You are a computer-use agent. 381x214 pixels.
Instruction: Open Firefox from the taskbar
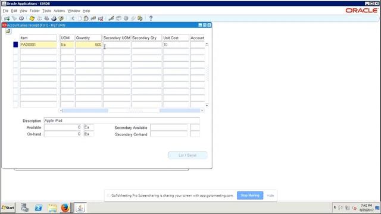click(x=65, y=207)
